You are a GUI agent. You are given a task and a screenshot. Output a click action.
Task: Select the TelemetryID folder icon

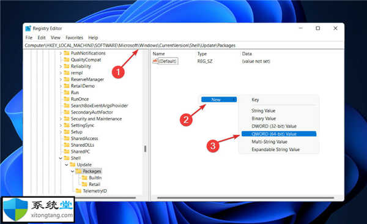[79, 191]
